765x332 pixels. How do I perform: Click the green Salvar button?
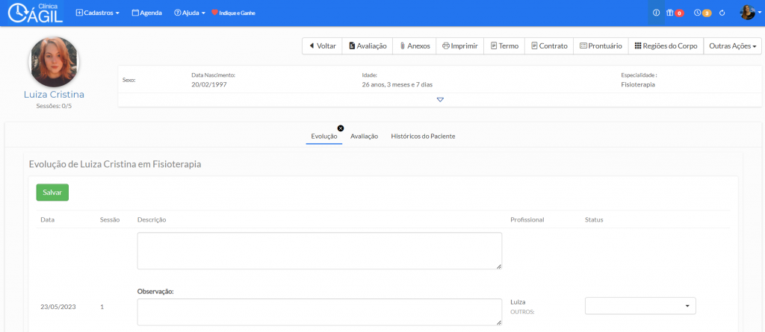[x=52, y=192]
